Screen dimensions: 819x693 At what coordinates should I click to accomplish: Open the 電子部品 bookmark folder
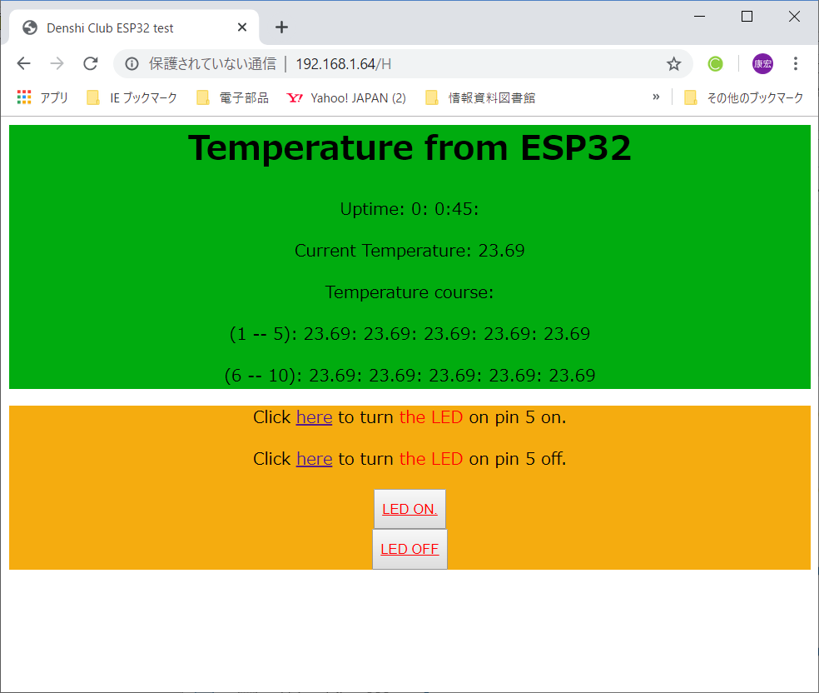click(233, 97)
